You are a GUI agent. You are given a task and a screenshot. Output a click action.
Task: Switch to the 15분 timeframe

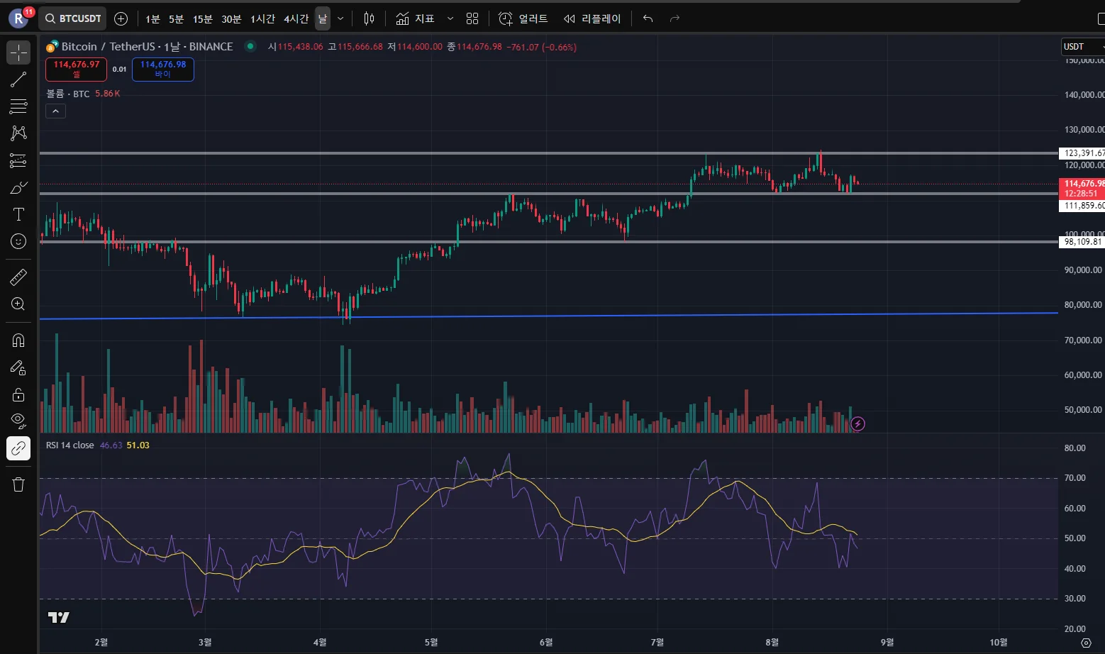pyautogui.click(x=202, y=18)
